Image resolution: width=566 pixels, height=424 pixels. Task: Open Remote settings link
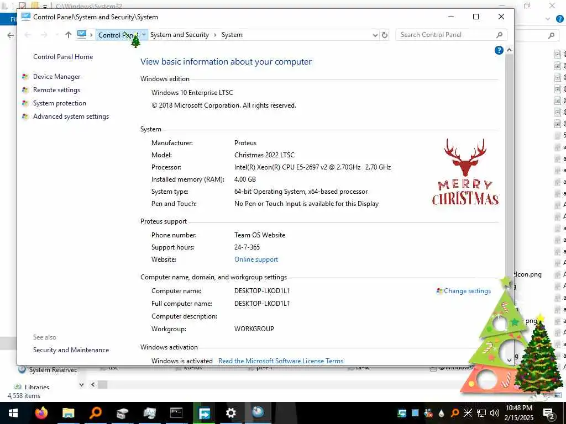pyautogui.click(x=57, y=90)
